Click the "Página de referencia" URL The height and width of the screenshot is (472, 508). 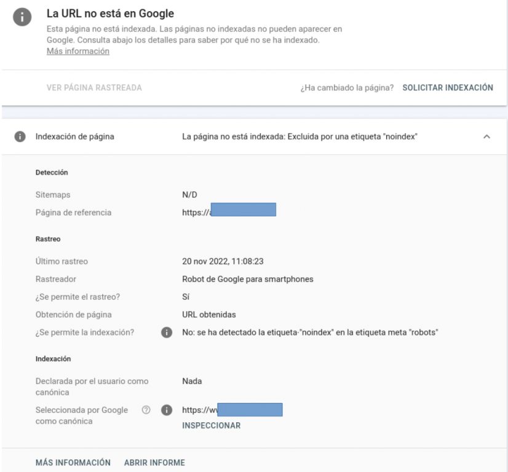click(x=229, y=213)
